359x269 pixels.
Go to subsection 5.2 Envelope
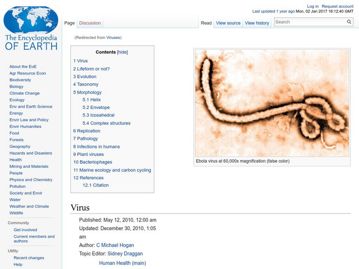96,108
